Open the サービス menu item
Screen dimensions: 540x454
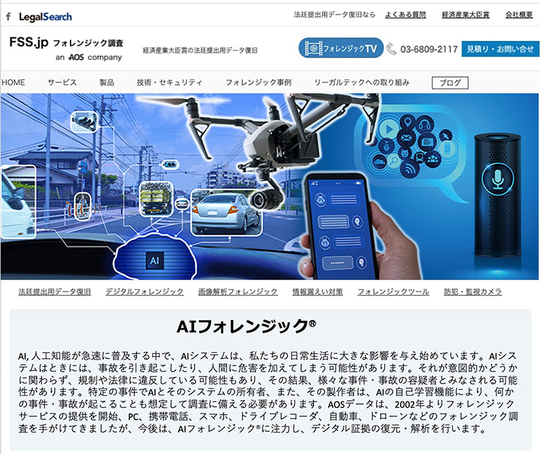[62, 82]
